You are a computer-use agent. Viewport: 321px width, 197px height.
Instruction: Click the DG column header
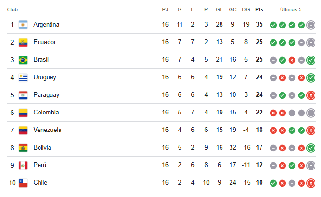(246, 9)
